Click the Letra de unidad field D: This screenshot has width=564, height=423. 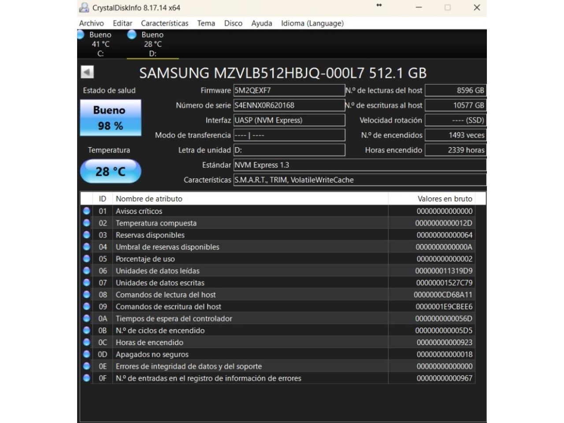(x=289, y=150)
